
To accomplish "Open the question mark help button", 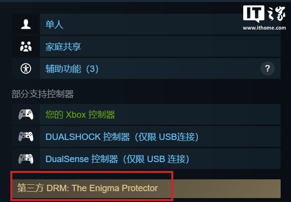I will 267,68.
